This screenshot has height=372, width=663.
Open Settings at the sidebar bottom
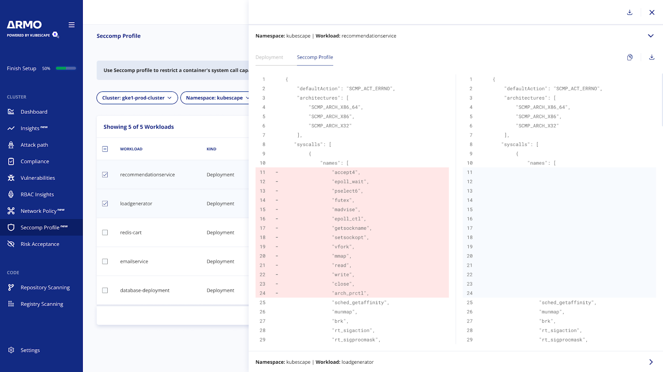click(30, 350)
